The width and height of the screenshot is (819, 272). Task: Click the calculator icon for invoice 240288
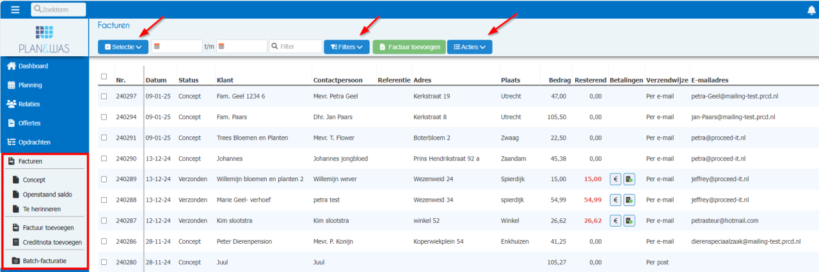629,200
